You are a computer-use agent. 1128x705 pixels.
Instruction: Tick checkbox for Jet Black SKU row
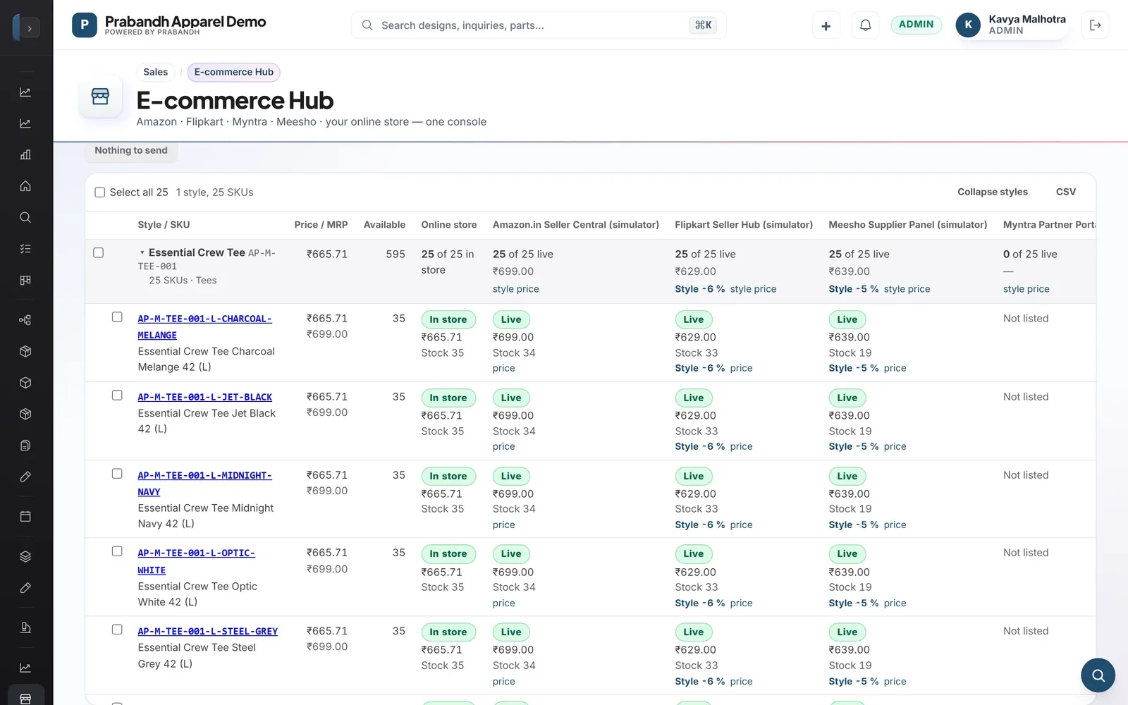pos(117,396)
